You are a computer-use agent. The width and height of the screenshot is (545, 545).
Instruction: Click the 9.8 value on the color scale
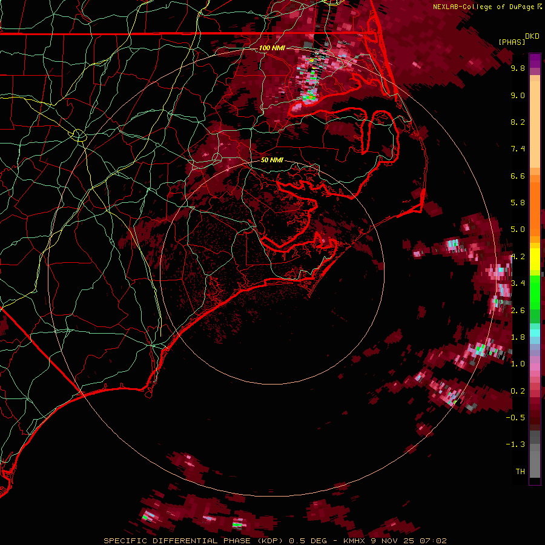[518, 68]
